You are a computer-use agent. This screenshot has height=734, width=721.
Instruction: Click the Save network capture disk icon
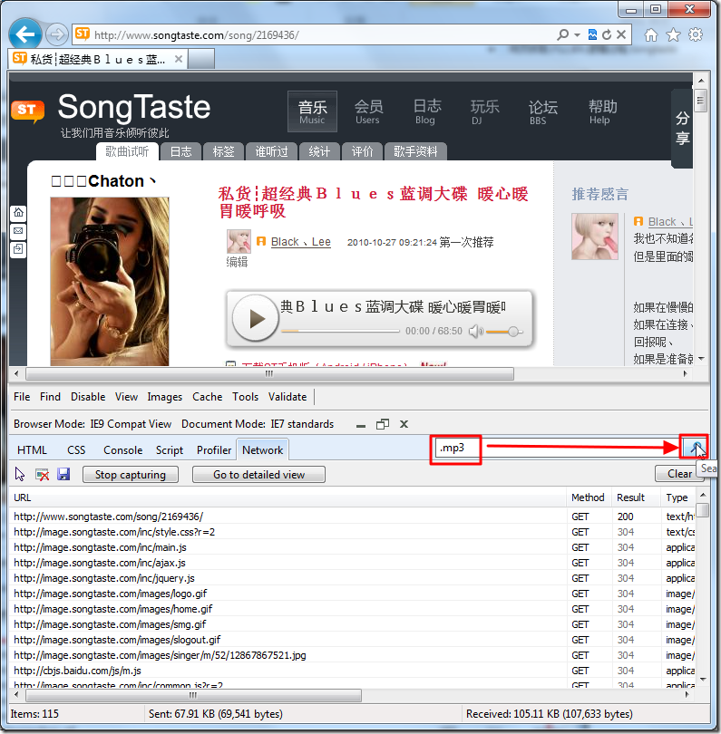63,474
